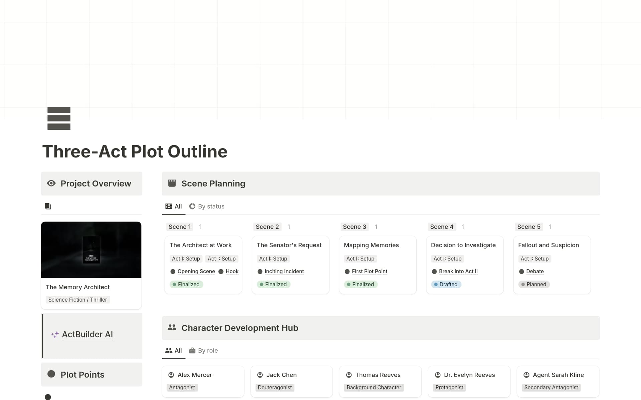
Task: Collapse the Scene 3 group header
Action: (x=354, y=227)
